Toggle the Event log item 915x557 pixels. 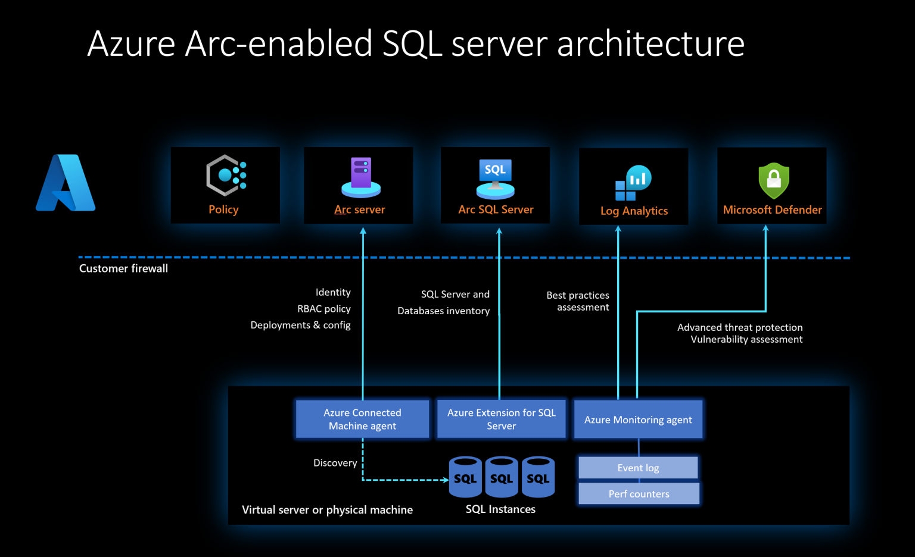click(638, 468)
